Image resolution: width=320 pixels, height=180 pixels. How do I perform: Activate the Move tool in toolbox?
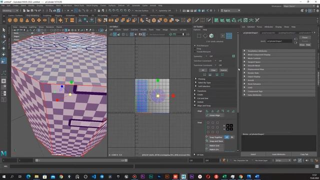pyautogui.click(x=3, y=48)
